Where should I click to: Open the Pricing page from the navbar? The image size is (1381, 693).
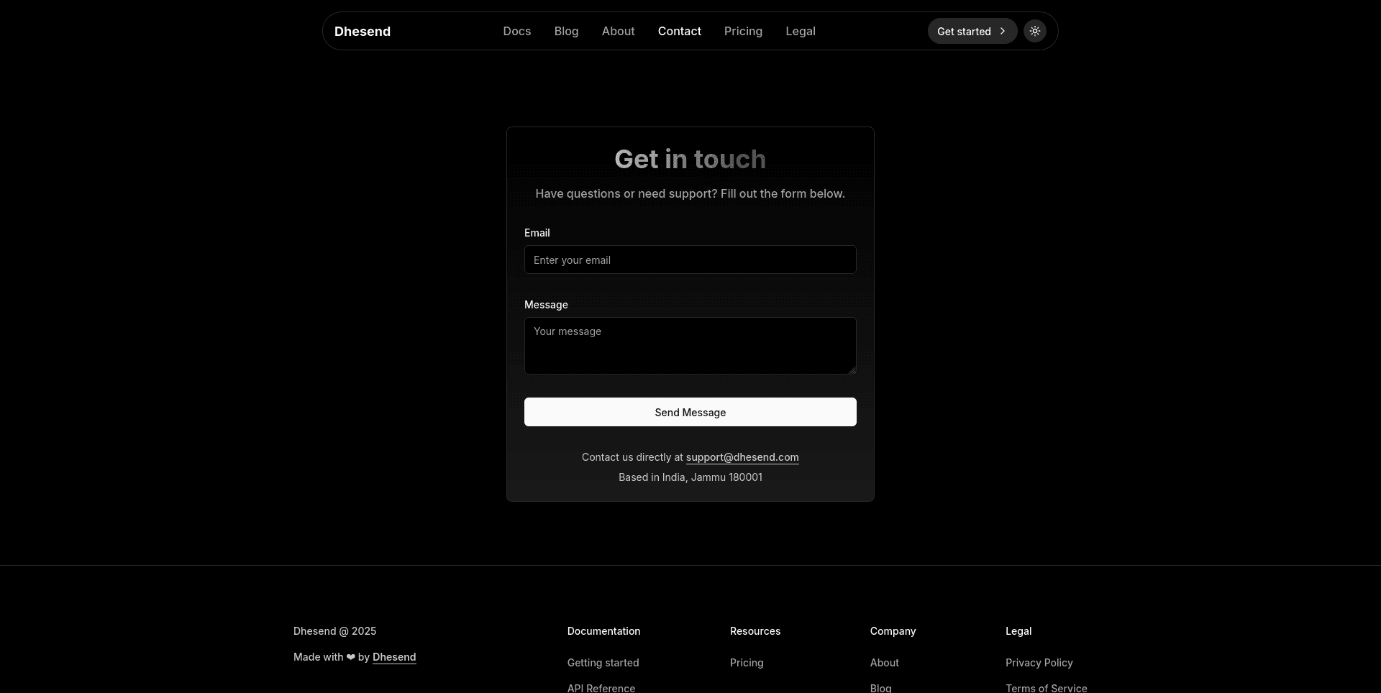pos(743,31)
